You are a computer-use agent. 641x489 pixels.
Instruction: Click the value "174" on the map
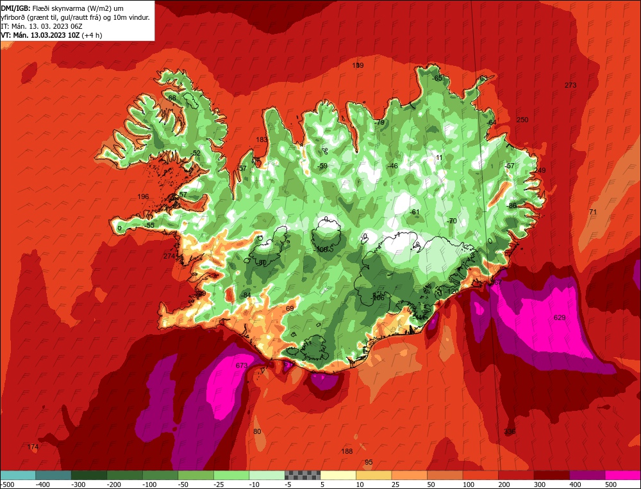coord(33,447)
